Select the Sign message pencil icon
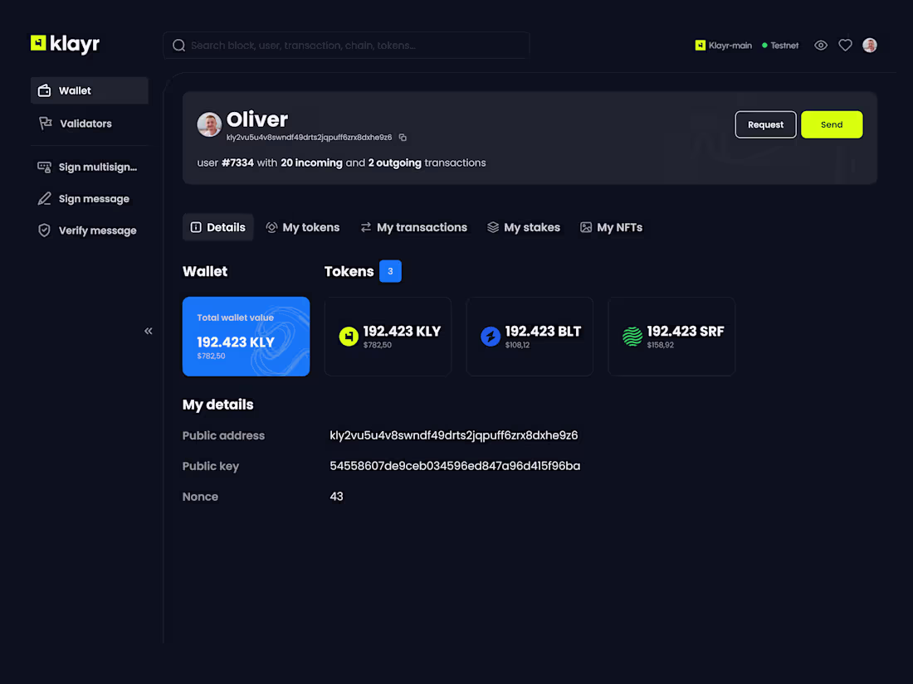The height and width of the screenshot is (684, 913). click(44, 198)
